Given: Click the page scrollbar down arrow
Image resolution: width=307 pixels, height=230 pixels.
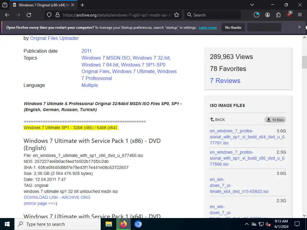Looking at the screenshot, I should coord(304,216).
